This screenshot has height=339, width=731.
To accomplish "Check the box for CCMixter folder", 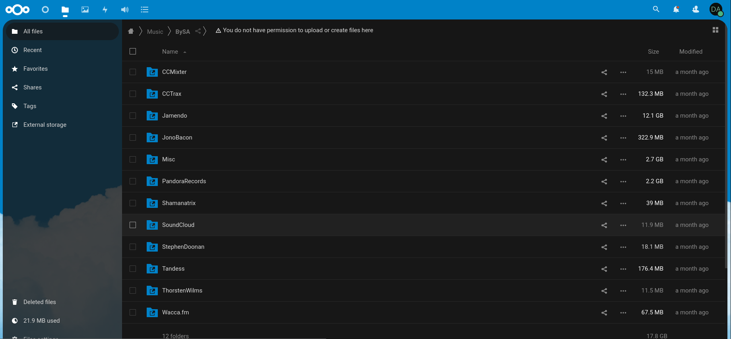I will (x=133, y=72).
